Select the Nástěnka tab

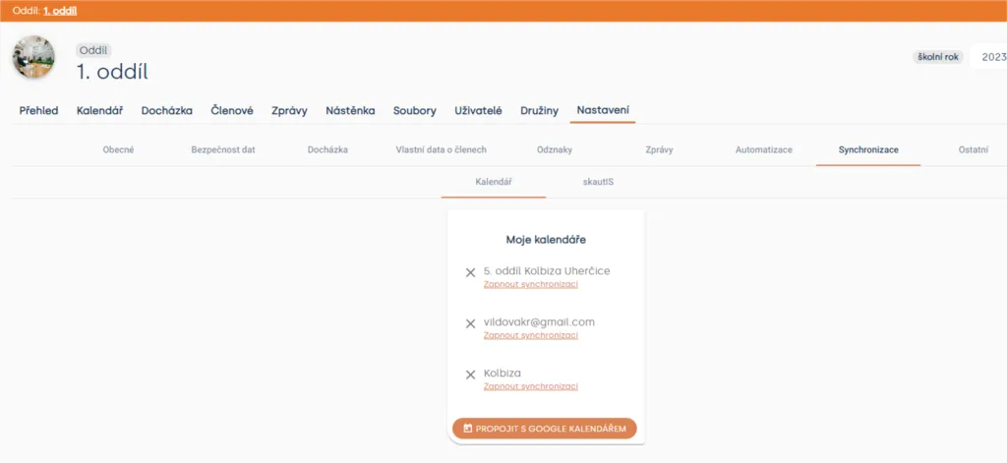[350, 110]
